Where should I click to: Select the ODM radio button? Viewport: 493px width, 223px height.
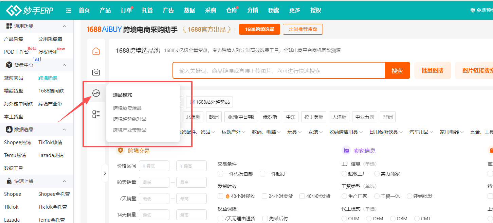point(344,219)
